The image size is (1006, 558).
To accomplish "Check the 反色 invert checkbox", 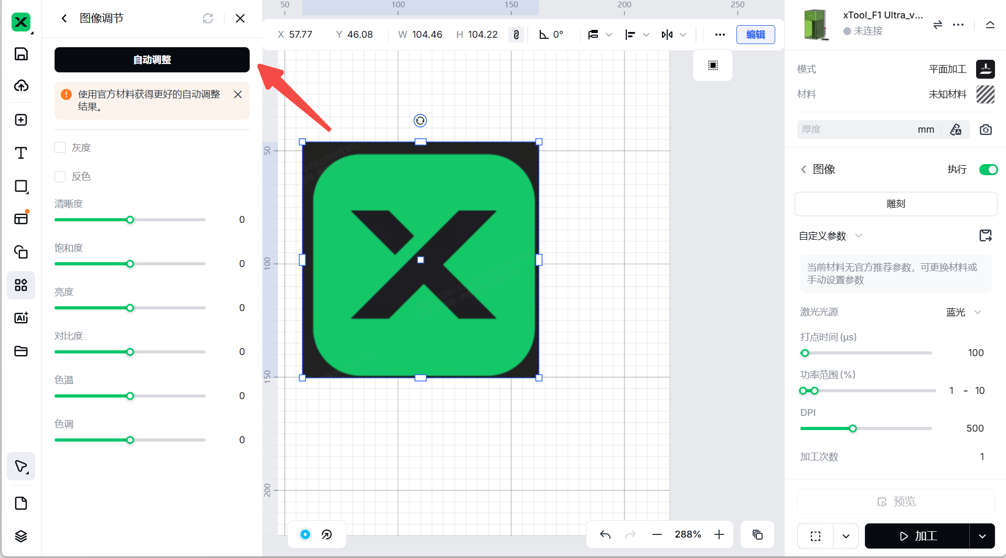I will coord(60,177).
